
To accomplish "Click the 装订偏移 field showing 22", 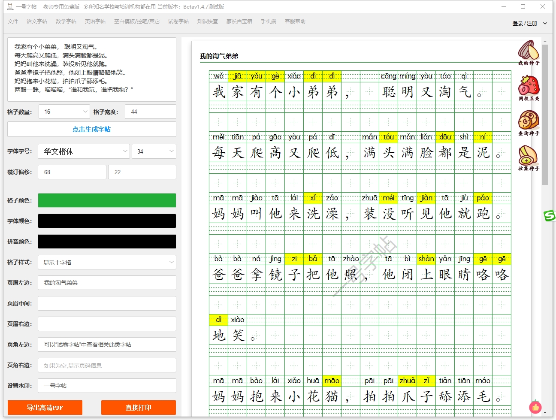I will point(142,172).
